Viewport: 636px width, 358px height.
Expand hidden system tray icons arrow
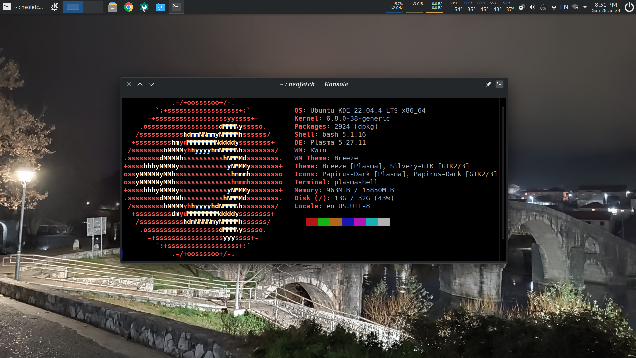585,7
